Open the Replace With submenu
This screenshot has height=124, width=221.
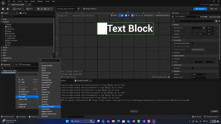pos(27,99)
